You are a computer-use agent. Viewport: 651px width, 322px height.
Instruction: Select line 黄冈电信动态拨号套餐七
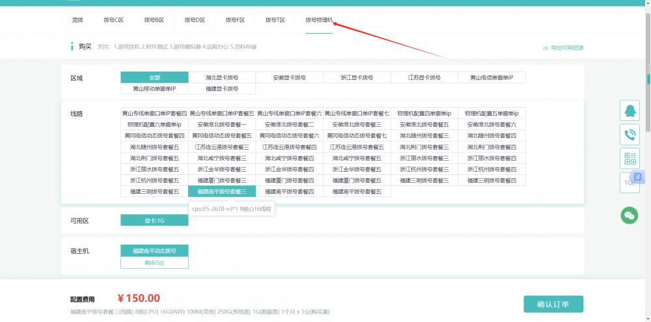coord(357,136)
